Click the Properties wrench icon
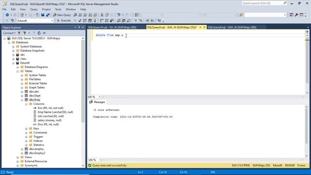 [296, 15]
